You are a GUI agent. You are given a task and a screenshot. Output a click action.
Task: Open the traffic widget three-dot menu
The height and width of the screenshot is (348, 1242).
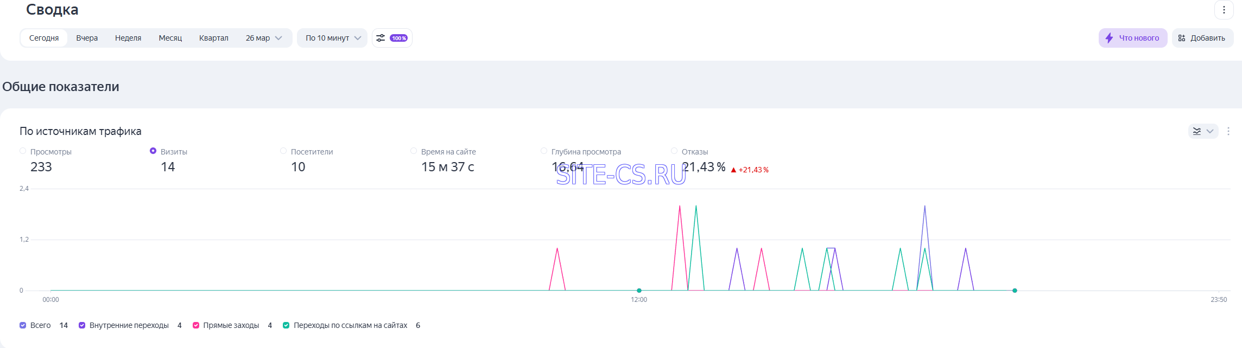(1228, 131)
